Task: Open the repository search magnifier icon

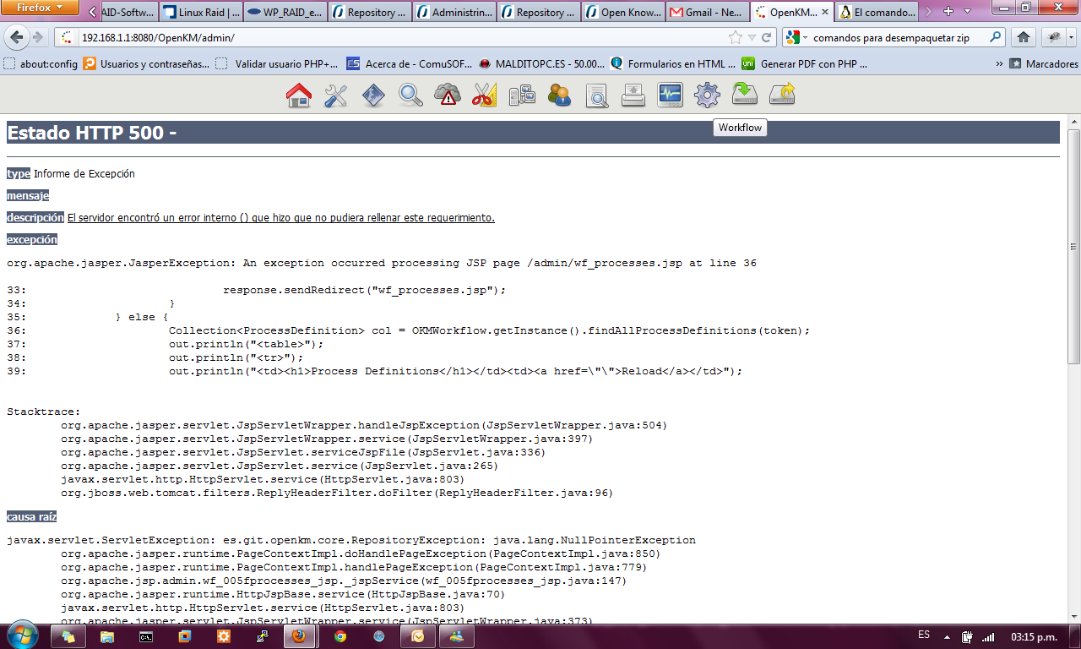Action: point(410,95)
